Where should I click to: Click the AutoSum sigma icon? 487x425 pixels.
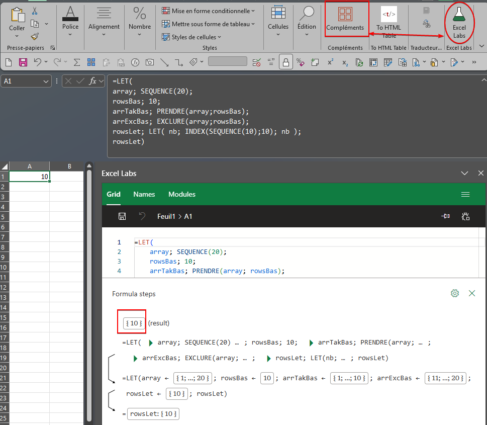(x=77, y=62)
